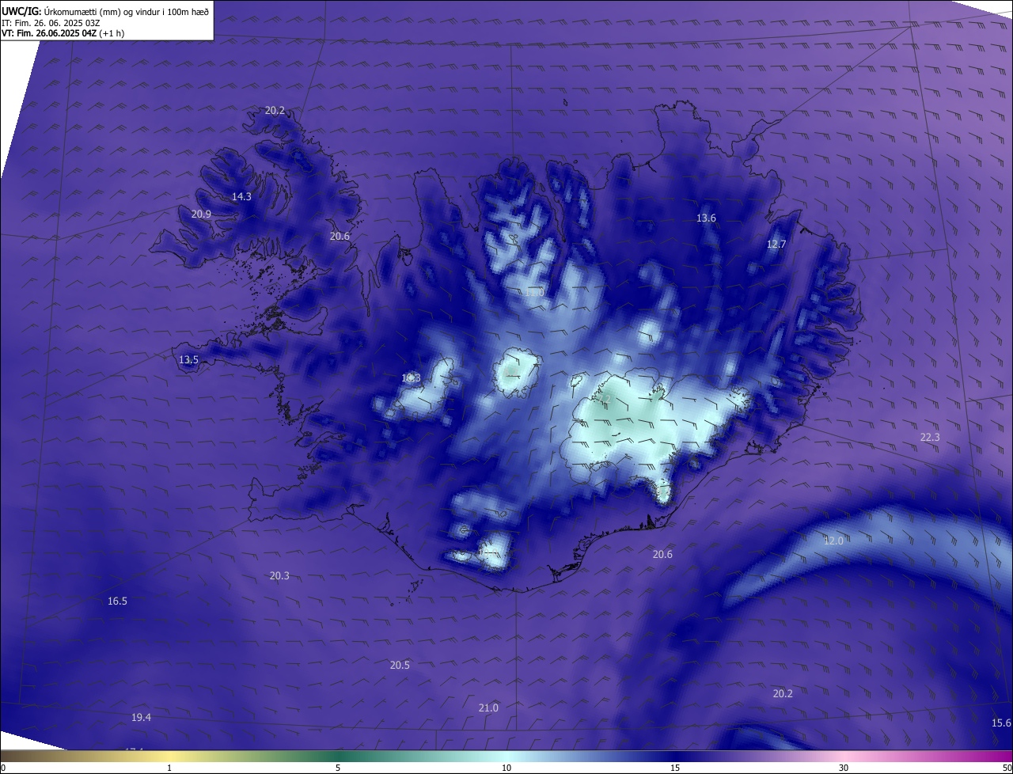This screenshot has width=1013, height=774.
Task: Select the valid time 'VT: Fim. 26.06.2025 04Z (+1 h)'
Action: (x=63, y=33)
